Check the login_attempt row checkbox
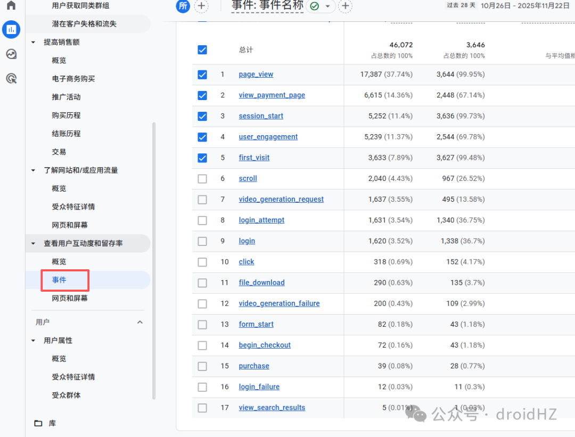575x437 pixels. pos(202,220)
